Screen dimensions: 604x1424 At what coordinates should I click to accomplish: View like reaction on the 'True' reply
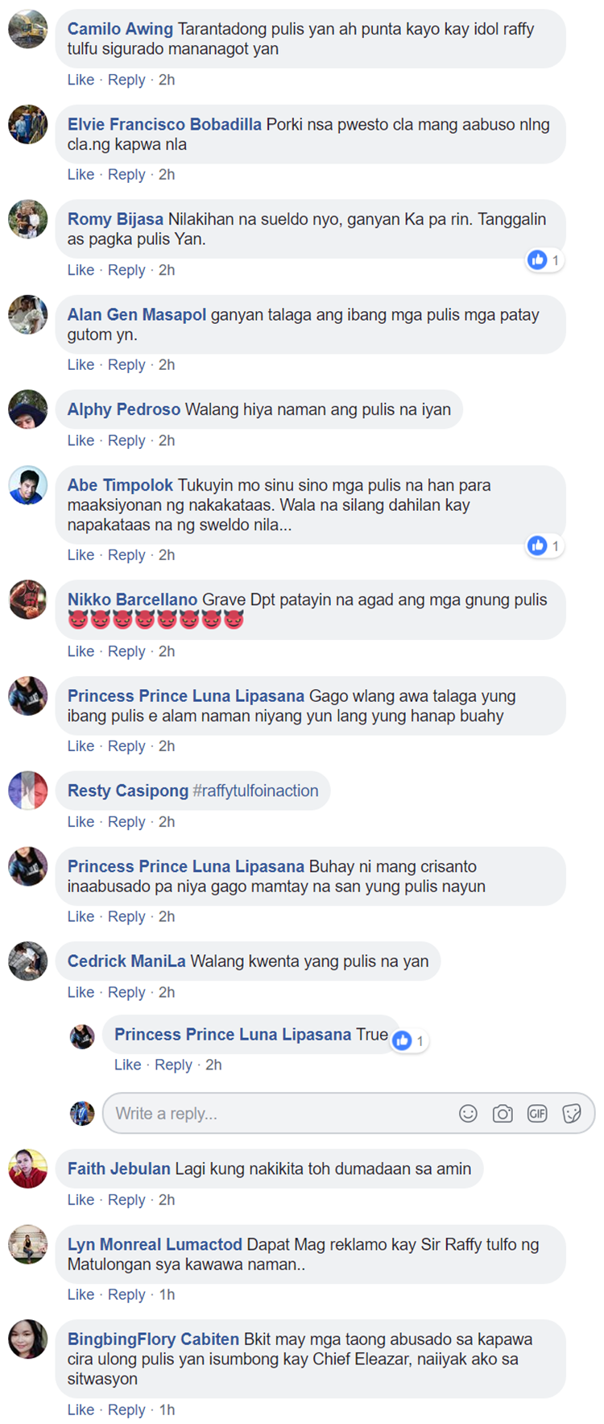[409, 1040]
